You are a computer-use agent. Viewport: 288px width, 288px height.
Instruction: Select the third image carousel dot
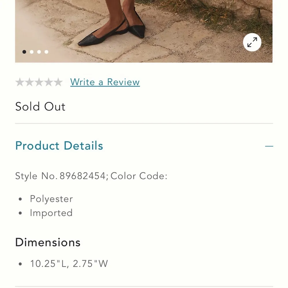click(39, 52)
